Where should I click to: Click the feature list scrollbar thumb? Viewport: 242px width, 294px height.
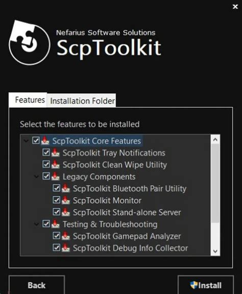pos(215,184)
